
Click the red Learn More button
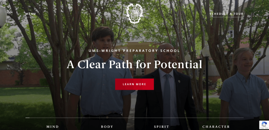coord(134,84)
